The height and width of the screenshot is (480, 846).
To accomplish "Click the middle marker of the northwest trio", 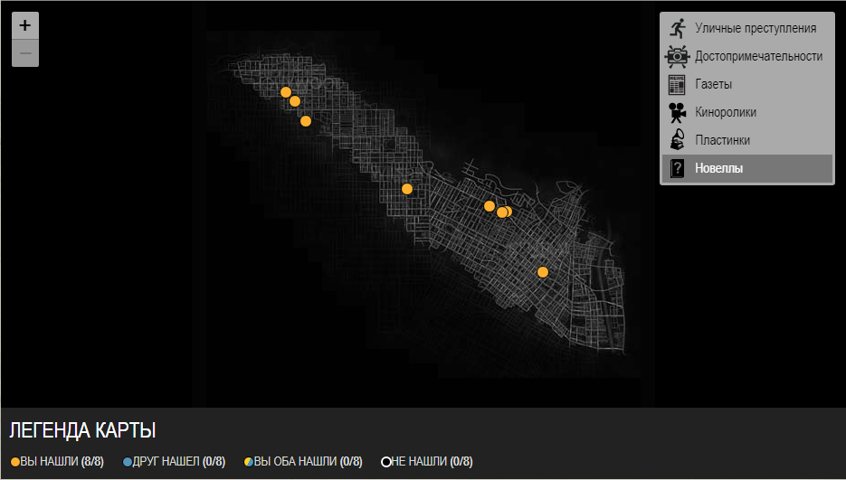I will point(295,101).
